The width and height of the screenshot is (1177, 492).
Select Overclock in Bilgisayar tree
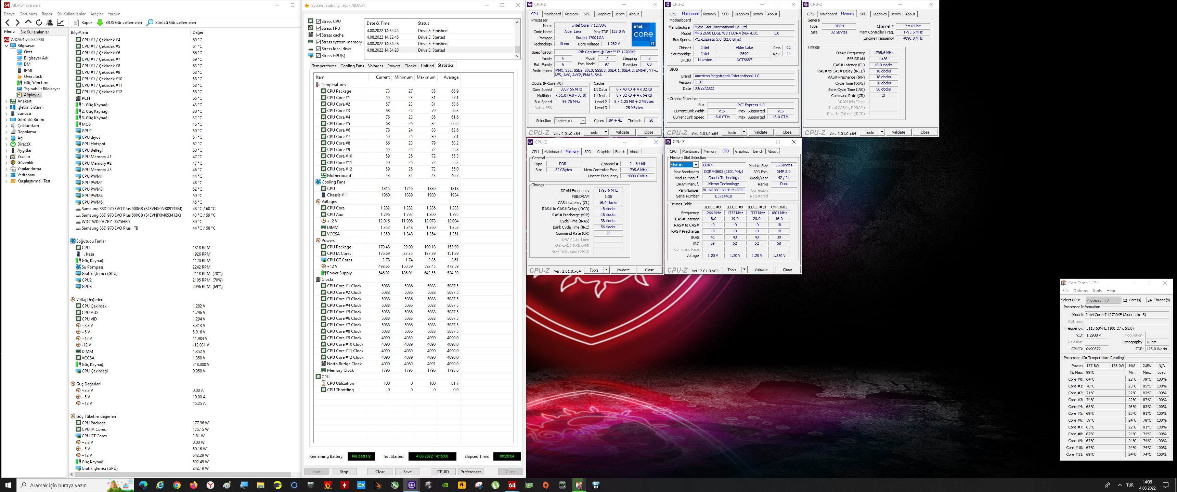pos(33,77)
